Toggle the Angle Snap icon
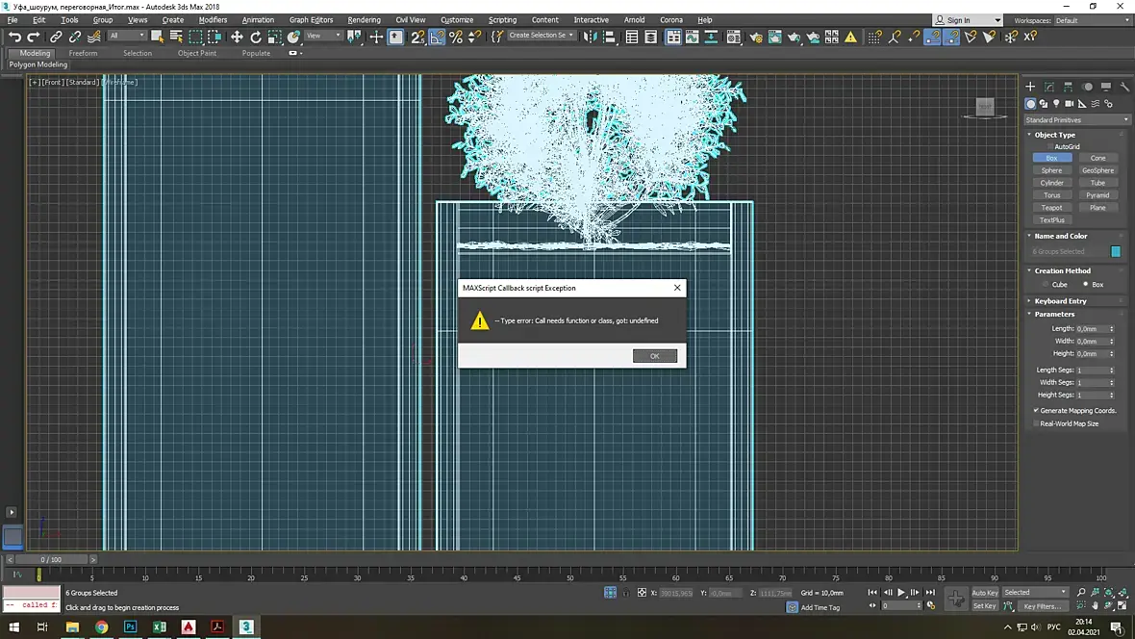The image size is (1135, 639). pyautogui.click(x=438, y=37)
